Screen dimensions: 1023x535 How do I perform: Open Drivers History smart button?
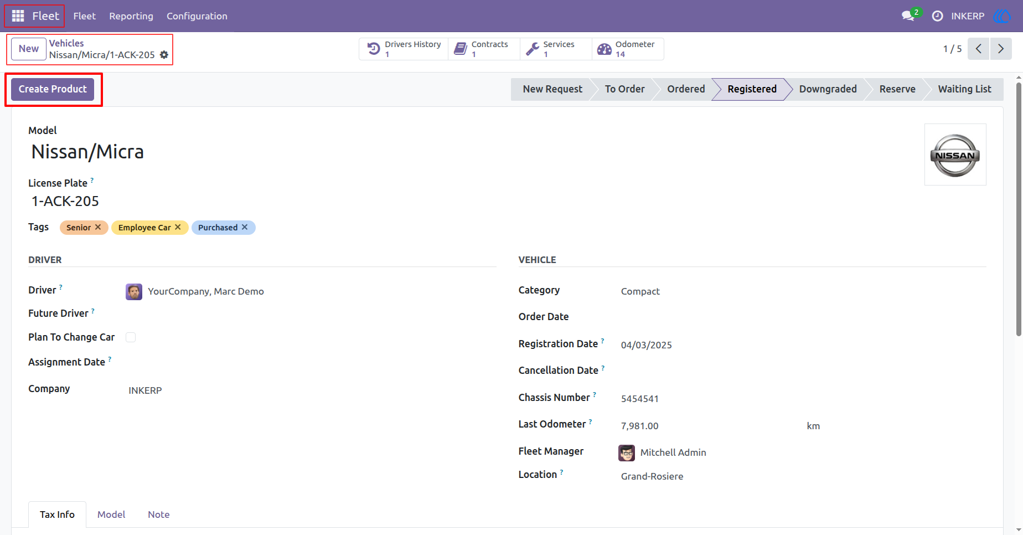(404, 49)
